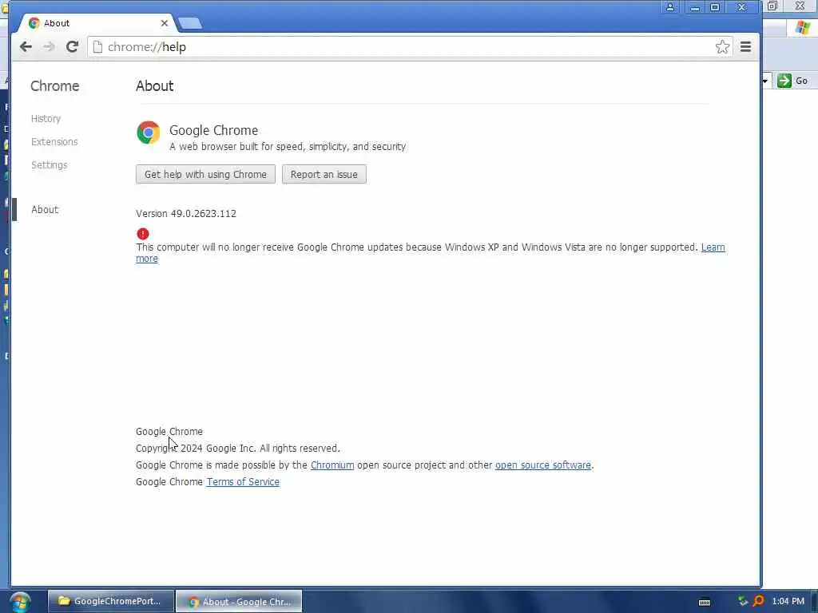
Task: Click Report an issue button
Action: click(324, 174)
